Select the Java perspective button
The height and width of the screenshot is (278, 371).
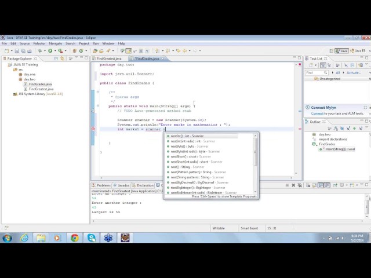(341, 51)
